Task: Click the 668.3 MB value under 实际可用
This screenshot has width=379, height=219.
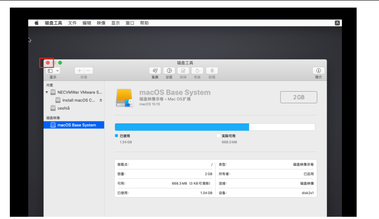Action: (x=229, y=142)
